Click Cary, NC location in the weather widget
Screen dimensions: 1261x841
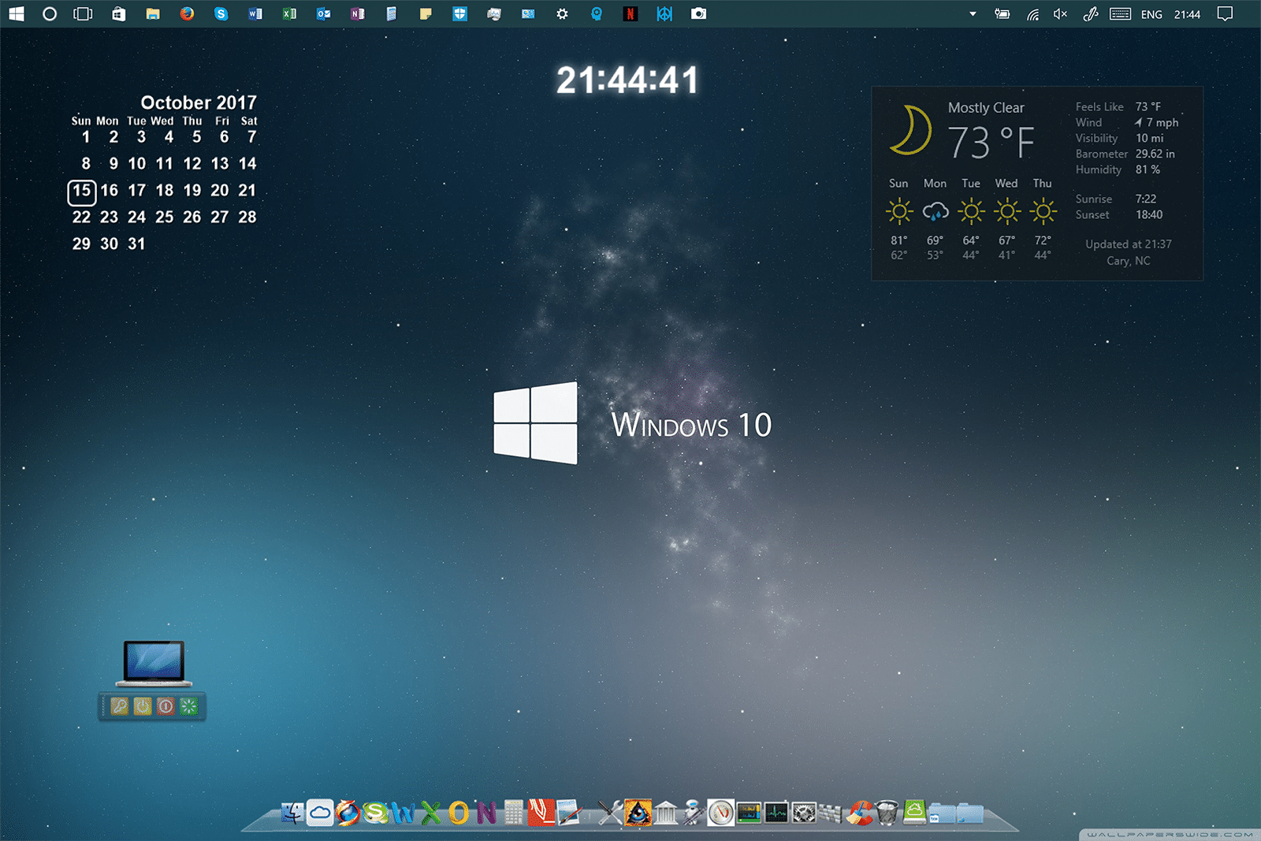tap(1129, 261)
